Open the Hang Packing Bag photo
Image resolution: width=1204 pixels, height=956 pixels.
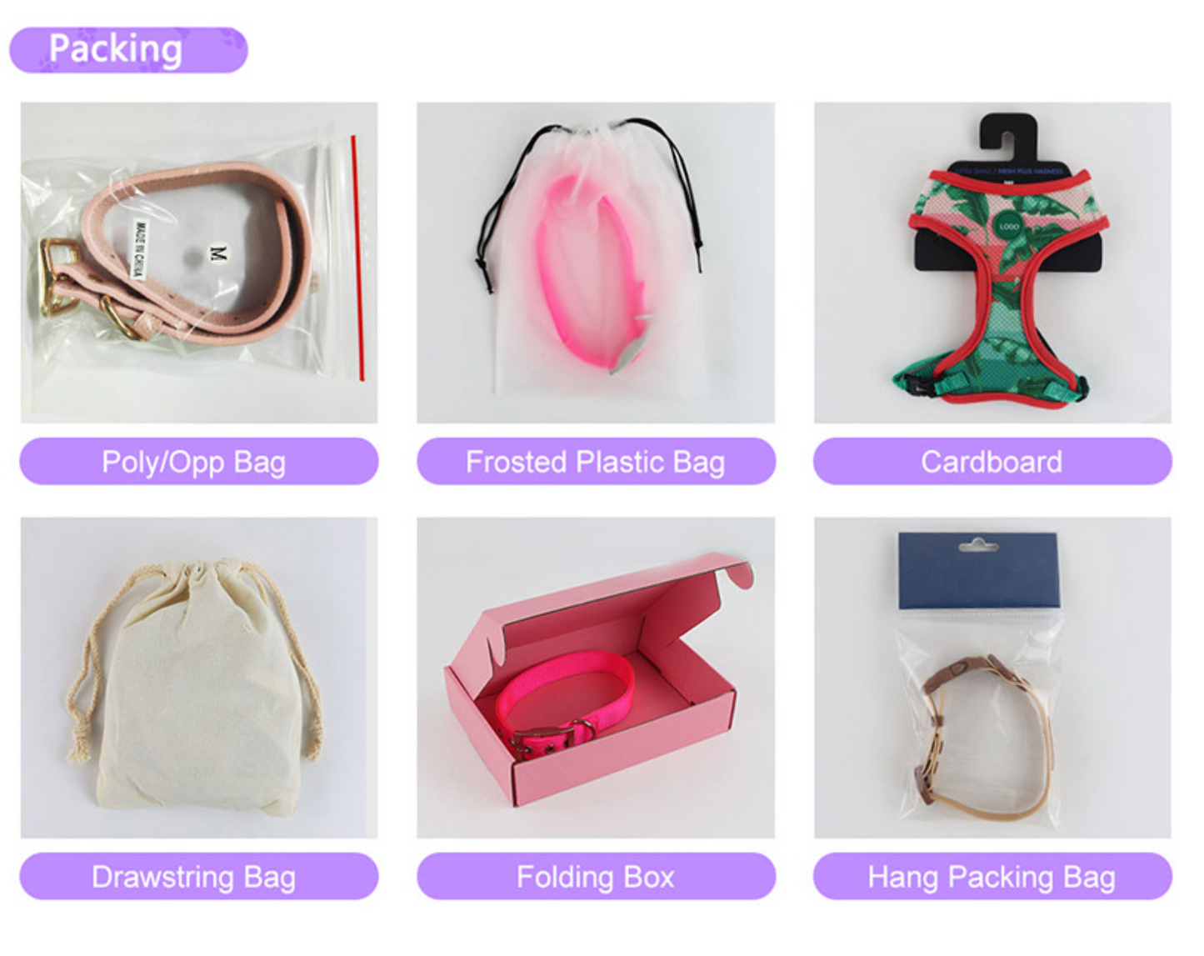tap(992, 678)
